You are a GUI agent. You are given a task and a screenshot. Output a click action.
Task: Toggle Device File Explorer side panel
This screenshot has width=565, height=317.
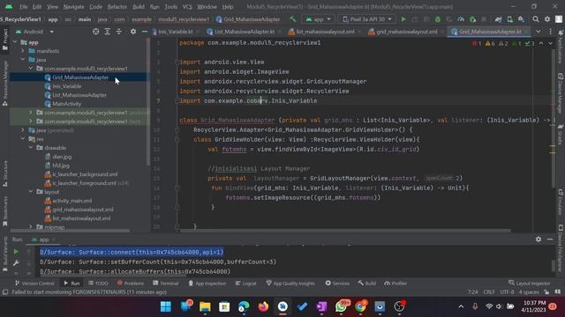[561, 248]
